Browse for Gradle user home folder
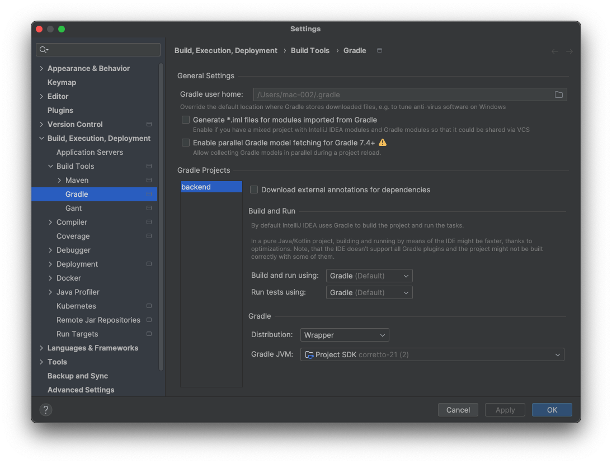Image resolution: width=612 pixels, height=464 pixels. click(x=558, y=94)
